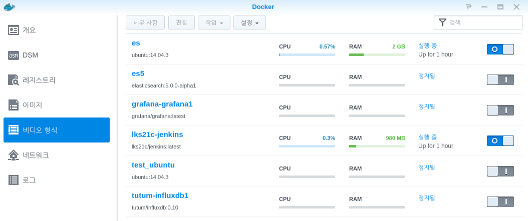Click the 편집 edit button
Screen dimensions: 528x221
pyautogui.click(x=181, y=22)
